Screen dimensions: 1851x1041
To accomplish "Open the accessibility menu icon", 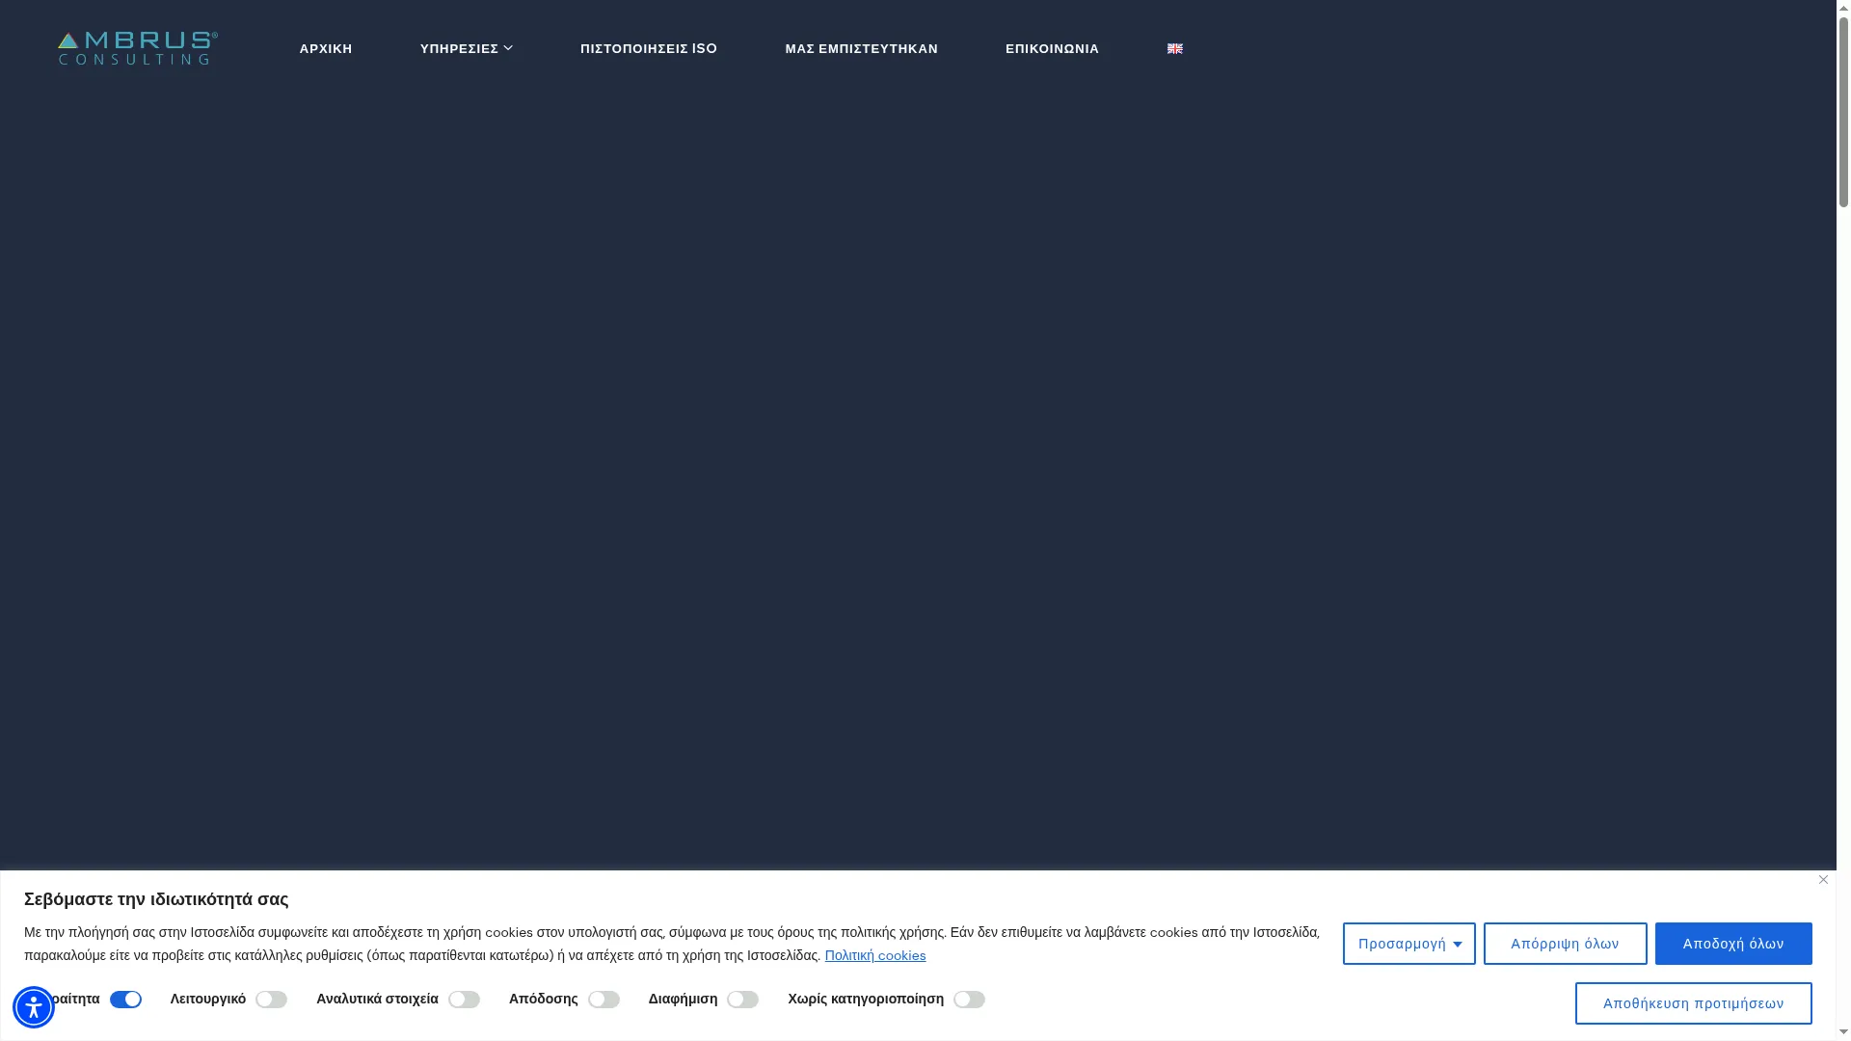I will coord(34,1007).
